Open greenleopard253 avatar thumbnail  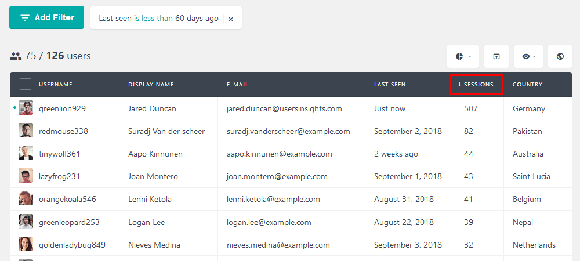[26, 222]
